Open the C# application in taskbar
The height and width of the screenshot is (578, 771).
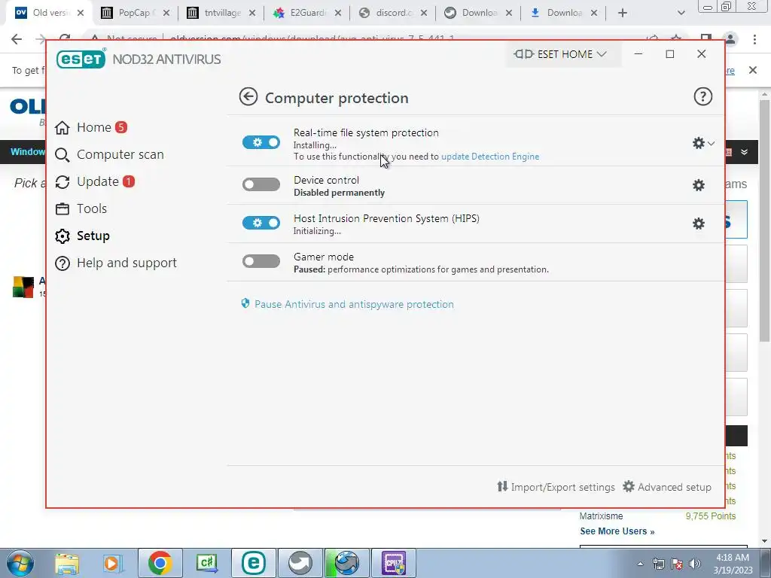207,563
